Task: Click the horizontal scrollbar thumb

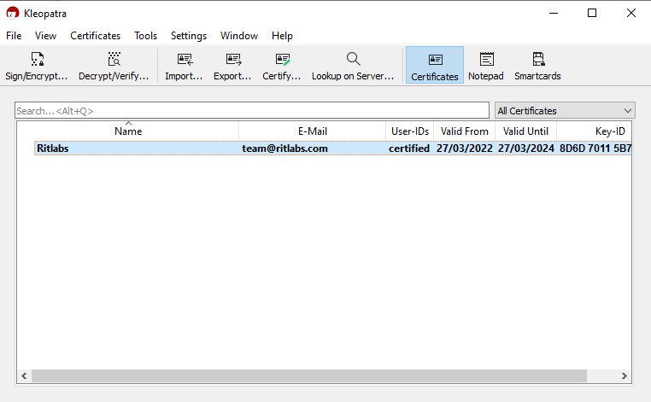Action: (x=309, y=376)
